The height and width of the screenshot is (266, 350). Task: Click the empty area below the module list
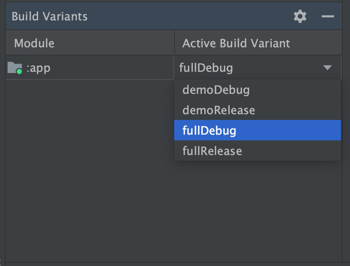click(82, 184)
